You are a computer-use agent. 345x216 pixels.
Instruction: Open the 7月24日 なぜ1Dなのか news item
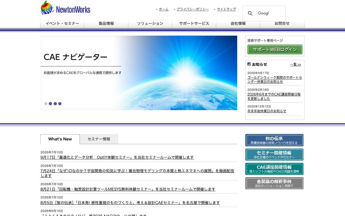(x=137, y=173)
